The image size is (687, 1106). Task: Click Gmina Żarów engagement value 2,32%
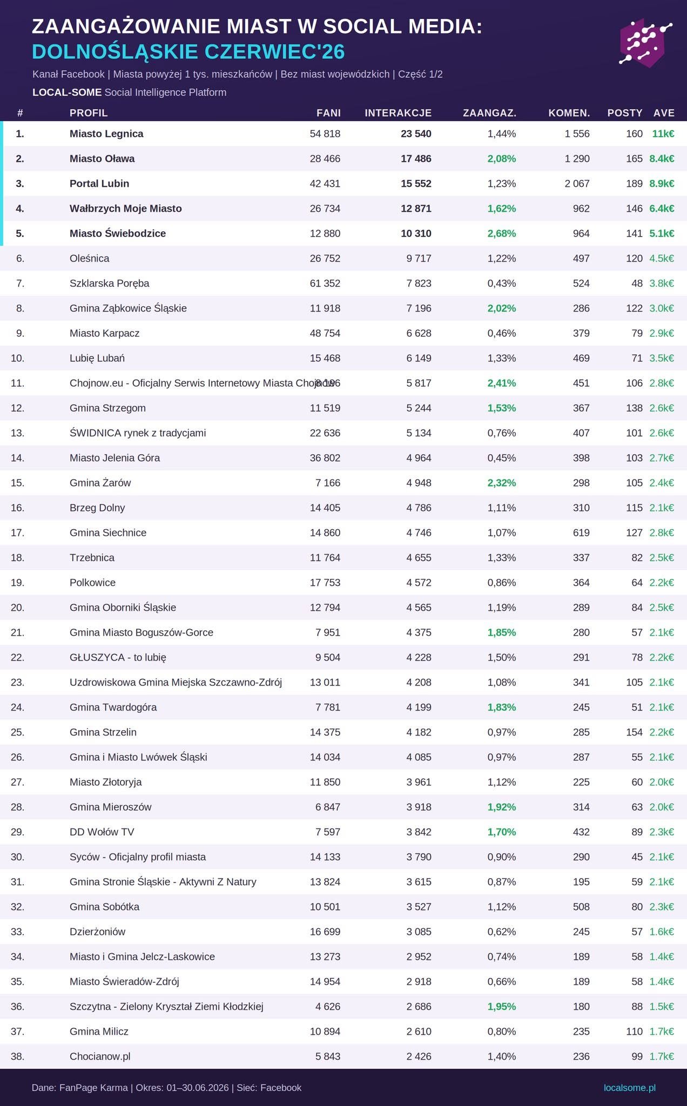point(502,483)
